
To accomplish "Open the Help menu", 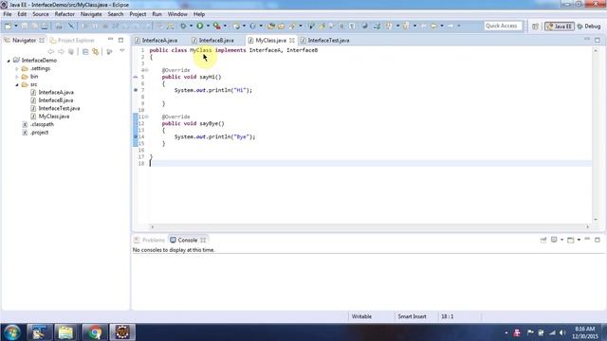I will coord(199,14).
